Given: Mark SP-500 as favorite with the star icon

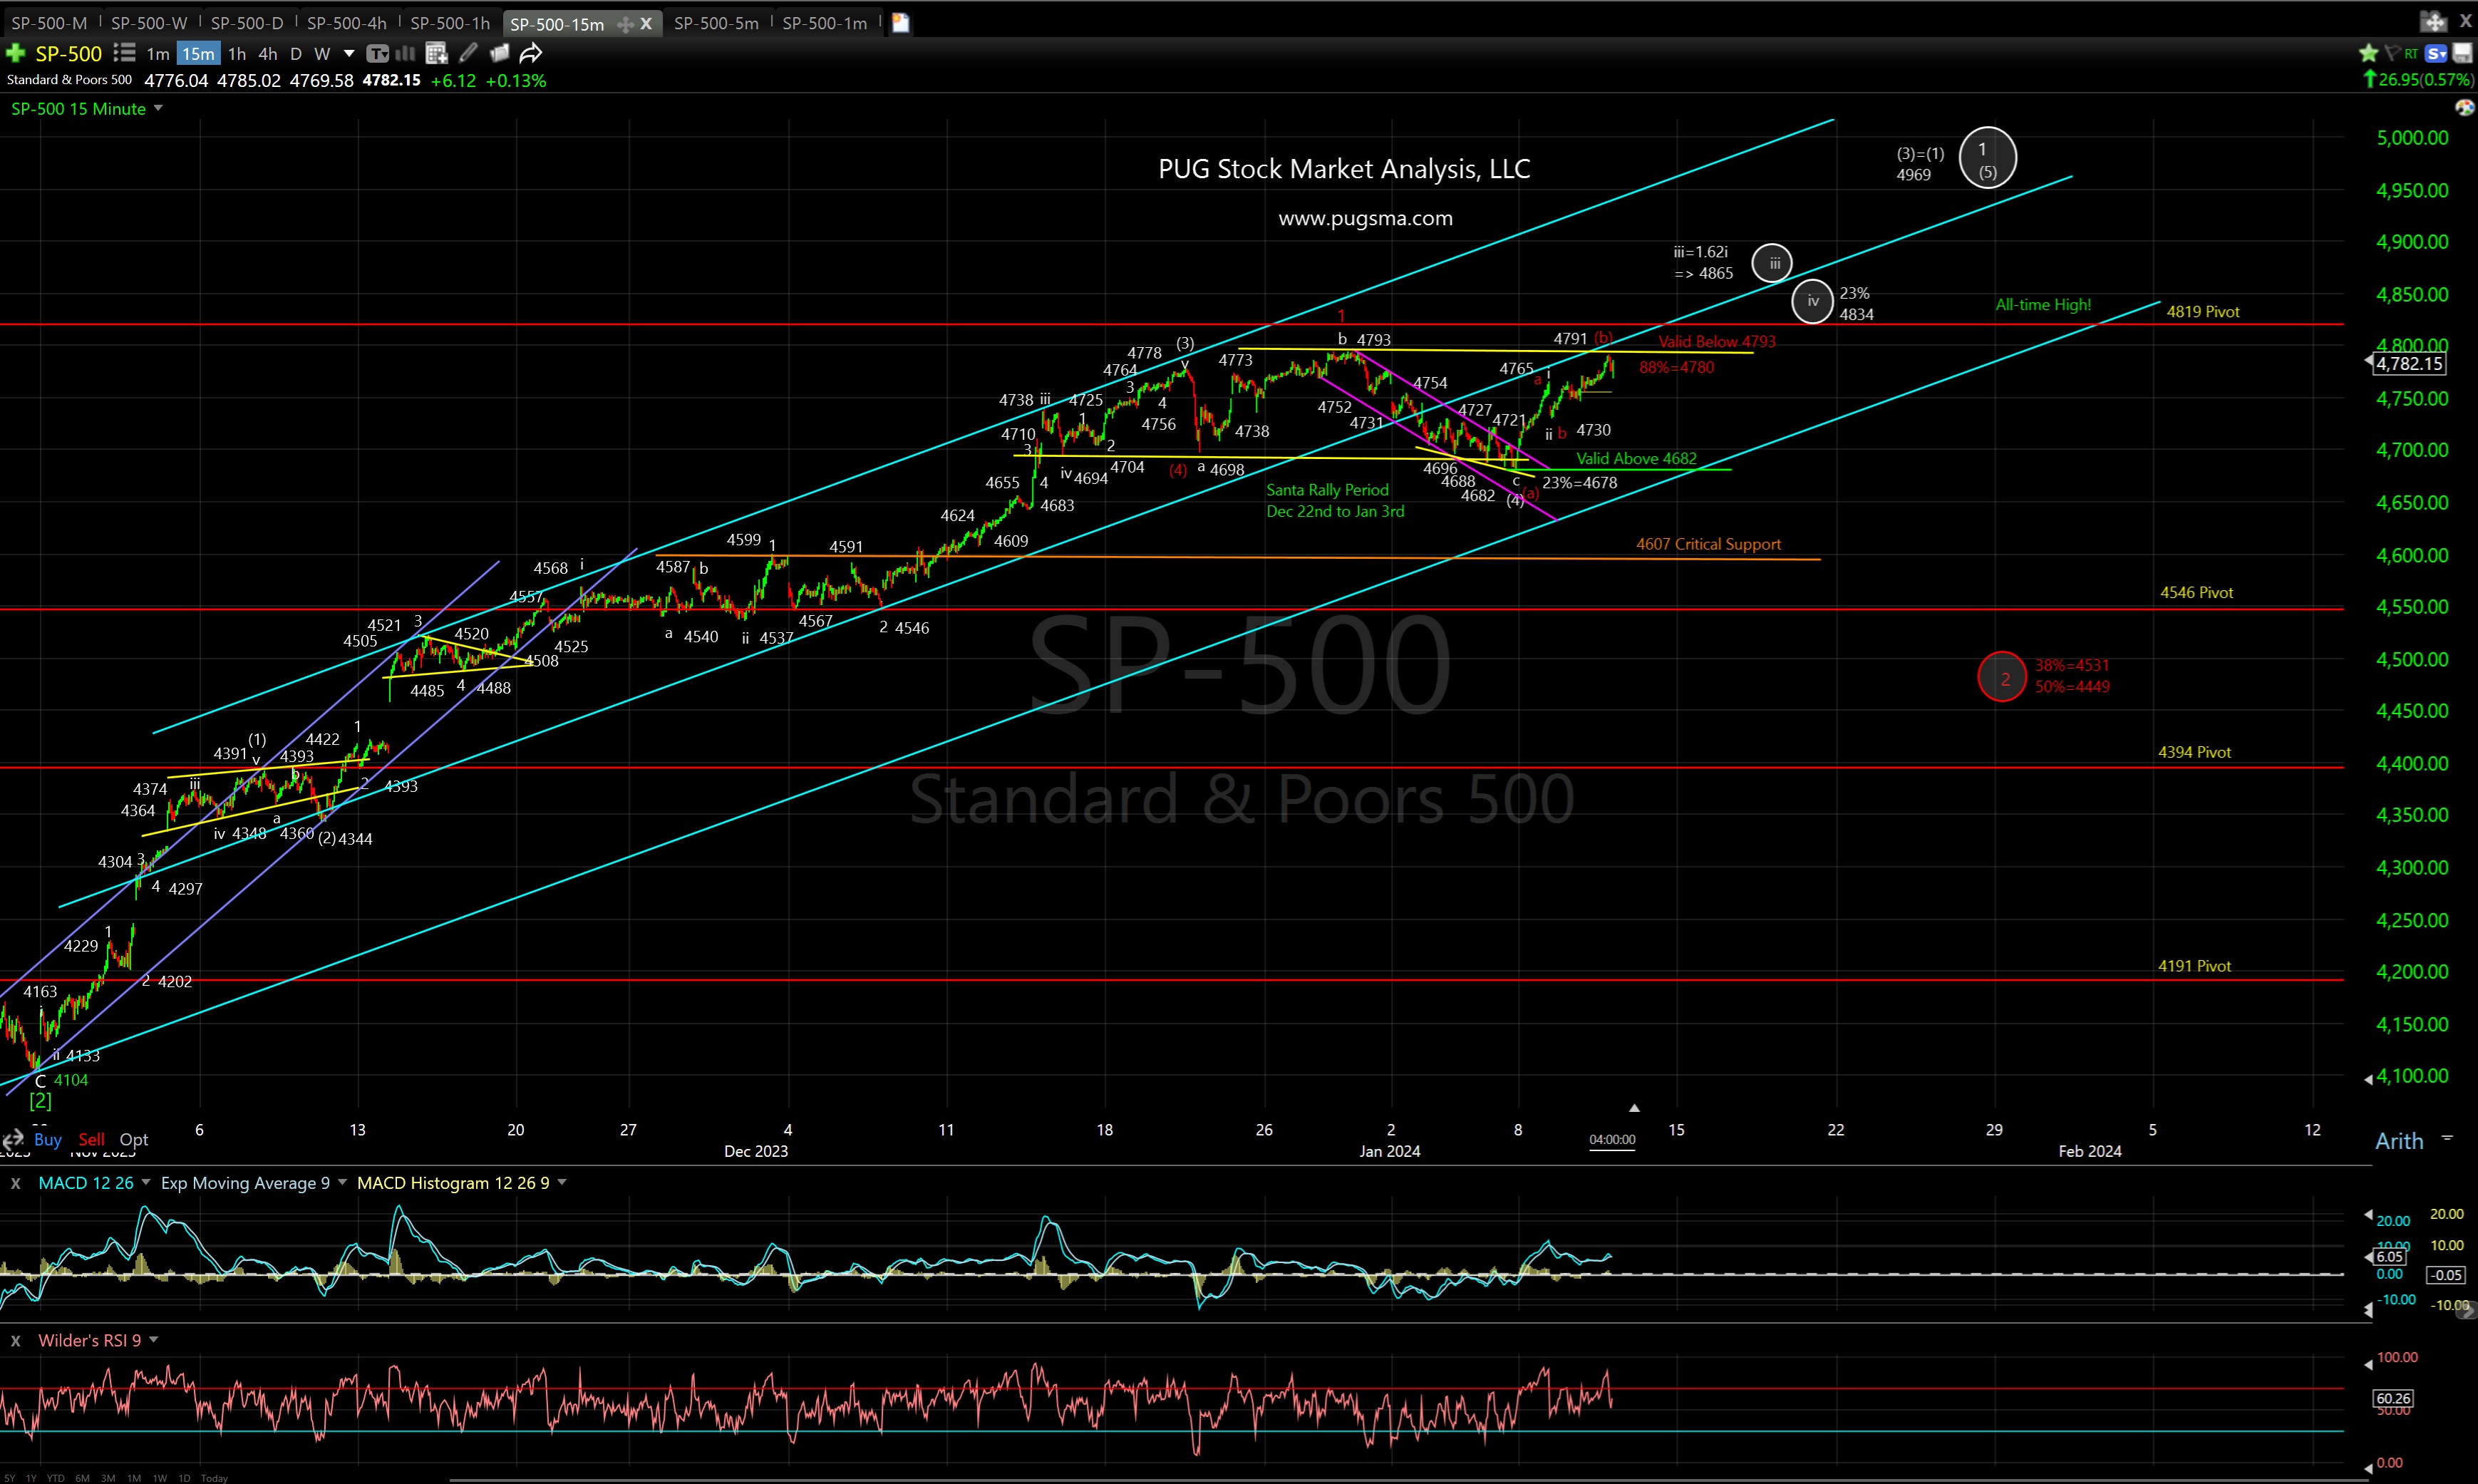Looking at the screenshot, I should pos(2369,53).
